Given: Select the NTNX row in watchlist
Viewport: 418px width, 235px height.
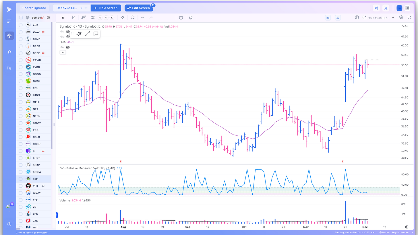Looking at the screenshot, I should 34,116.
